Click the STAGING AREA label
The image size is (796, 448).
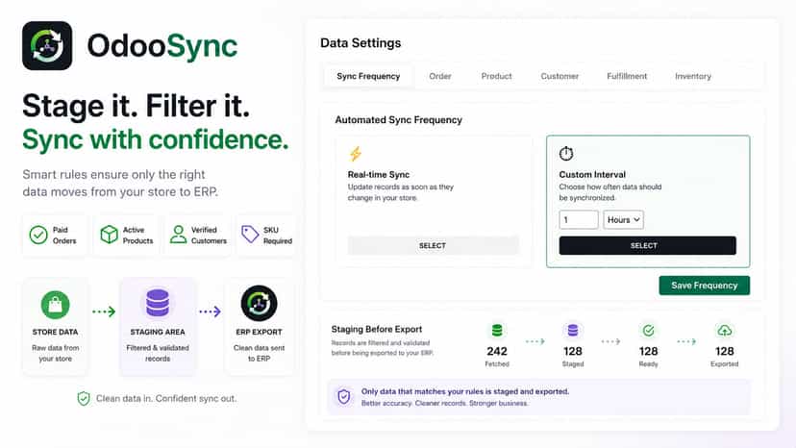[158, 332]
